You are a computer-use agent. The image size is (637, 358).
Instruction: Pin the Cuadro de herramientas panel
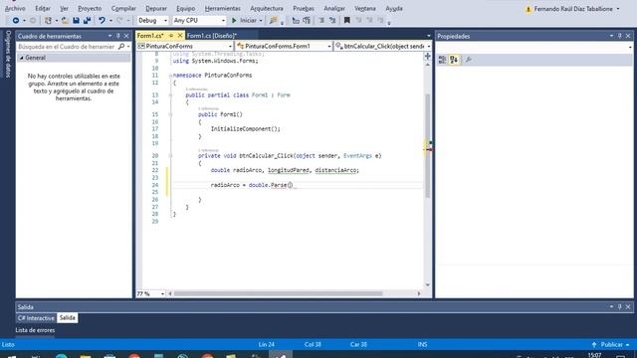[118, 36]
